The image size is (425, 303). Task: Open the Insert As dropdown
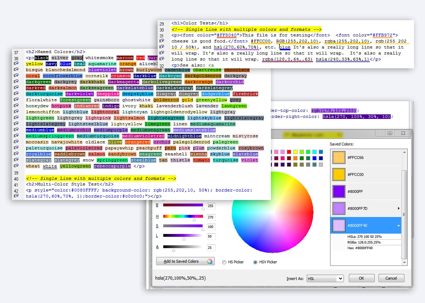coord(325,279)
